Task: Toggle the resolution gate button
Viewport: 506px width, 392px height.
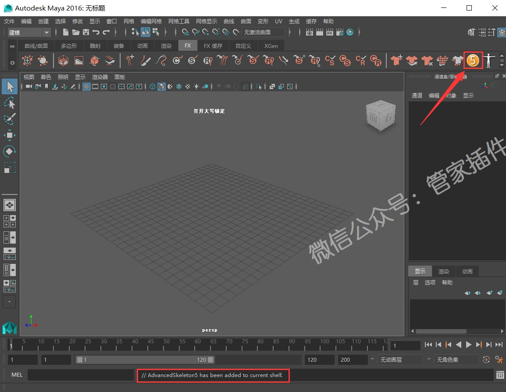Action: coord(104,86)
